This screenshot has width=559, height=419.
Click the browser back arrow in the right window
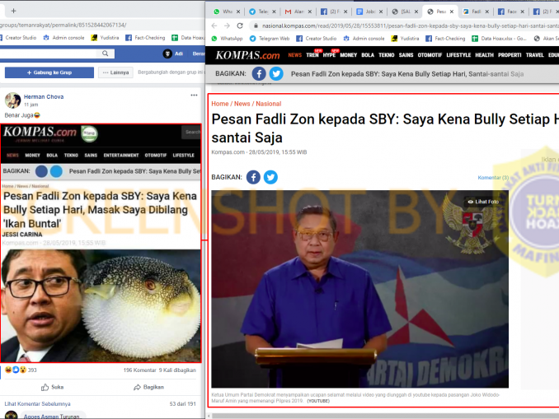[x=214, y=26]
